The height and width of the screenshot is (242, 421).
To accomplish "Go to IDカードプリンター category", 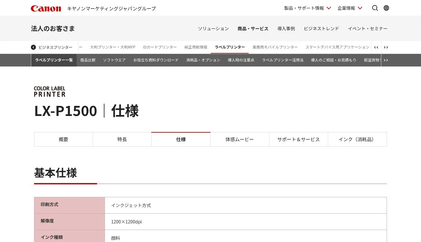I will point(160,47).
